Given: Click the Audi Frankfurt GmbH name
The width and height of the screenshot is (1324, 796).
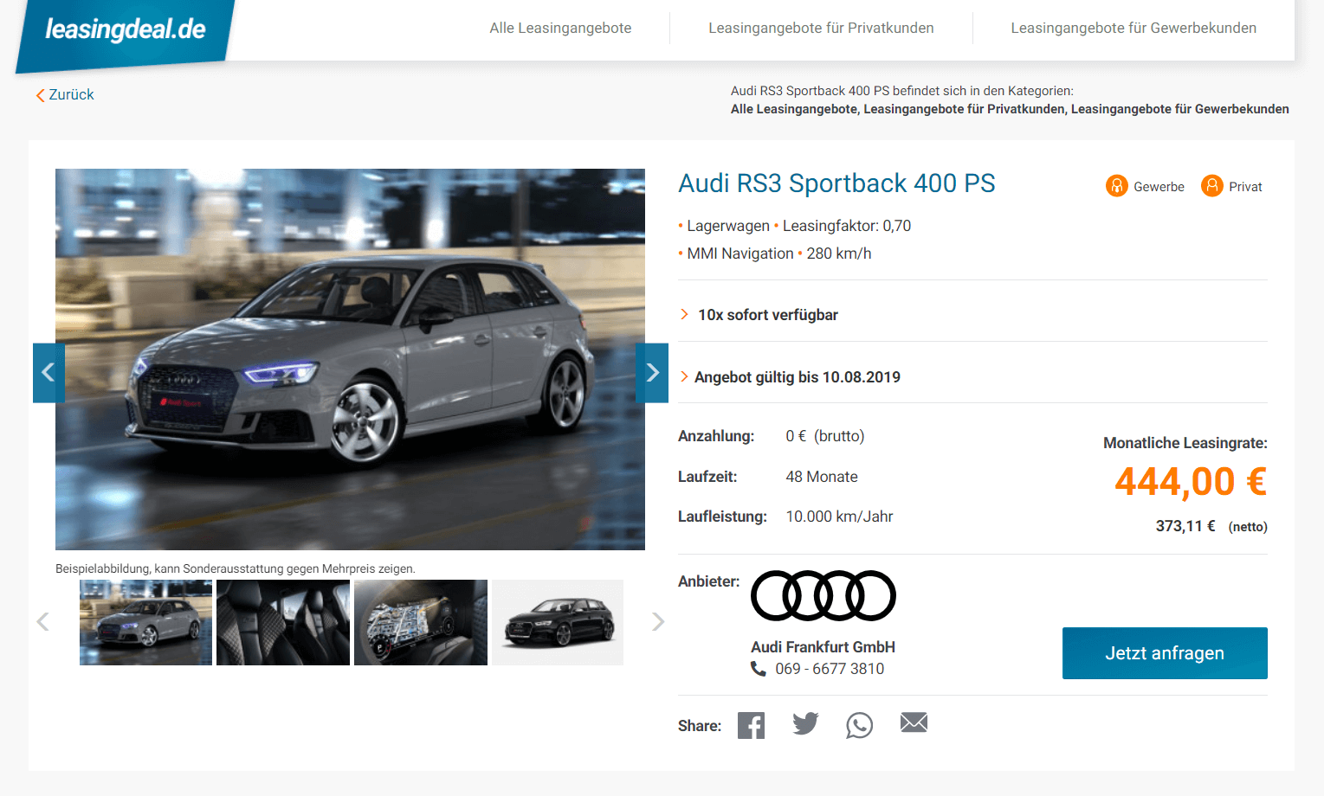Looking at the screenshot, I should pos(823,647).
